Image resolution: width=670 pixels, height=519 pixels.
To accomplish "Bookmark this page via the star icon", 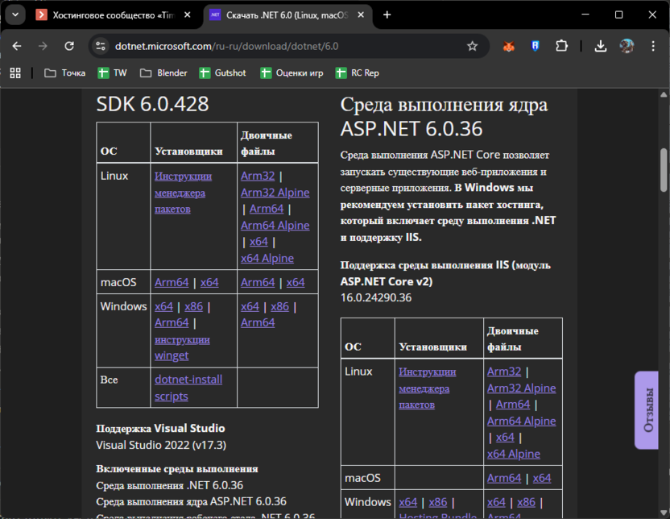I will 473,47.
